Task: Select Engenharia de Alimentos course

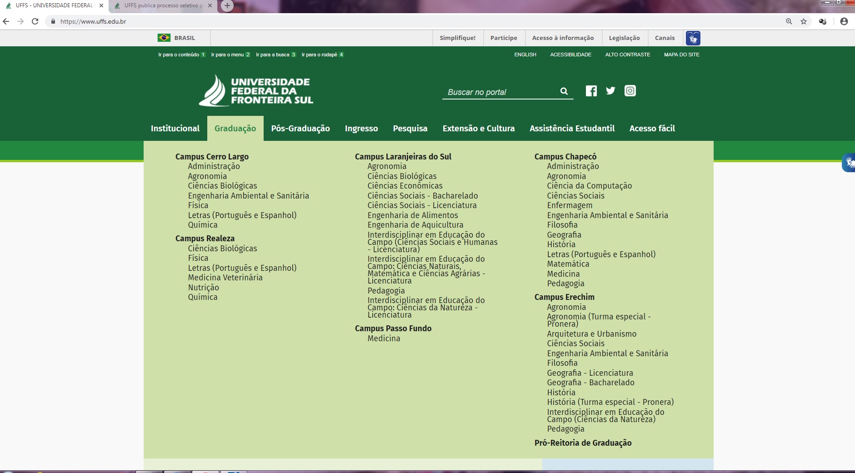Action: (x=413, y=215)
